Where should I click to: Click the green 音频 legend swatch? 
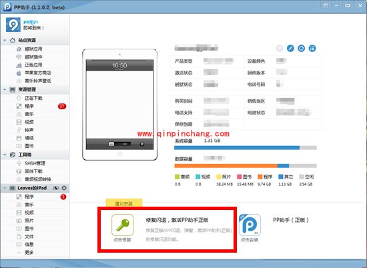click(x=177, y=177)
